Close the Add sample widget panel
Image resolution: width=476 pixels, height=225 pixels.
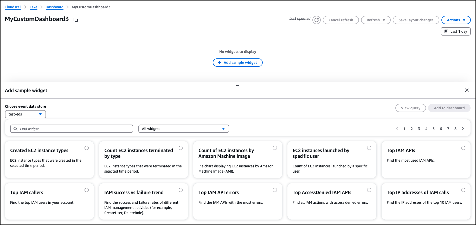pos(467,90)
